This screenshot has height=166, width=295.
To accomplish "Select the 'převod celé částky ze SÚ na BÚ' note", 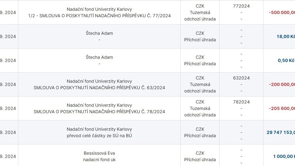I will (x=99, y=136).
